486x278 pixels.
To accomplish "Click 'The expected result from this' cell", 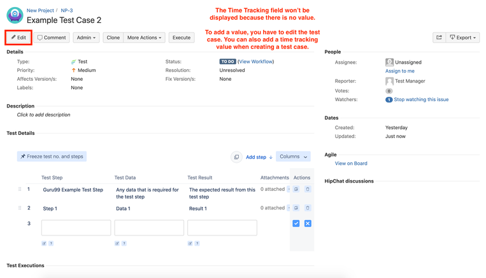I will [x=222, y=193].
